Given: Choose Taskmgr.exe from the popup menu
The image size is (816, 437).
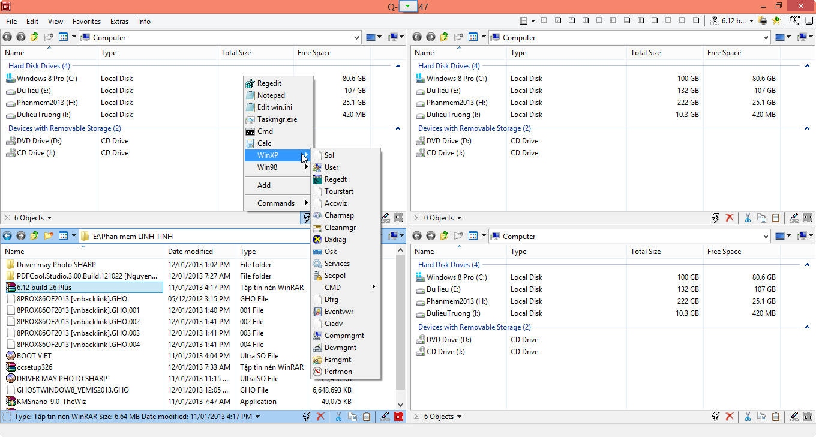Looking at the screenshot, I should [x=278, y=119].
